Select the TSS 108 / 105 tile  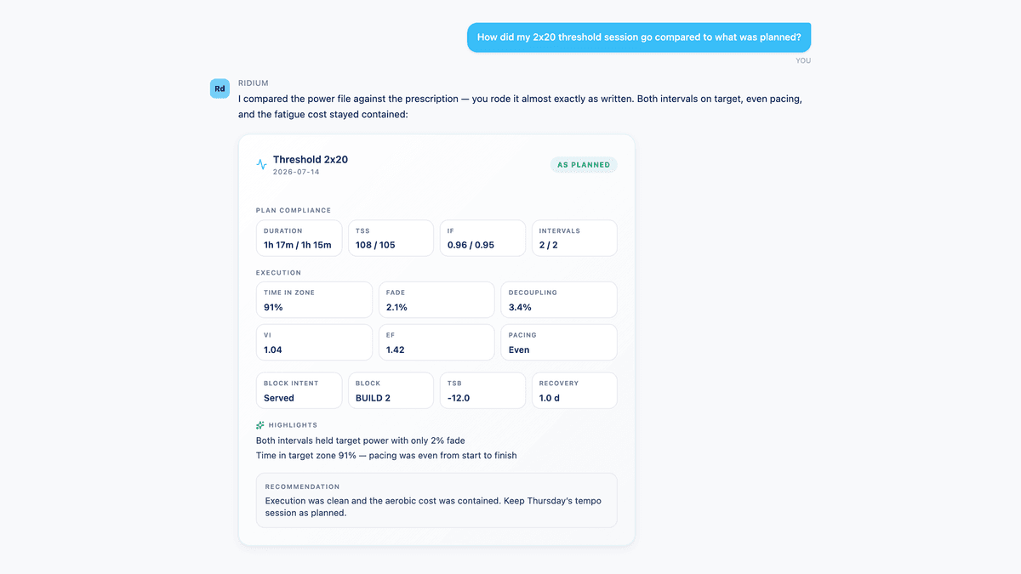(391, 238)
